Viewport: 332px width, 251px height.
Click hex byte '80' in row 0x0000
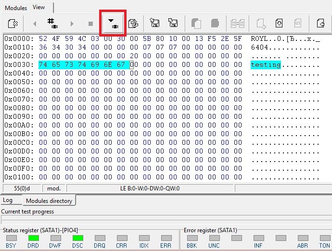point(160,39)
